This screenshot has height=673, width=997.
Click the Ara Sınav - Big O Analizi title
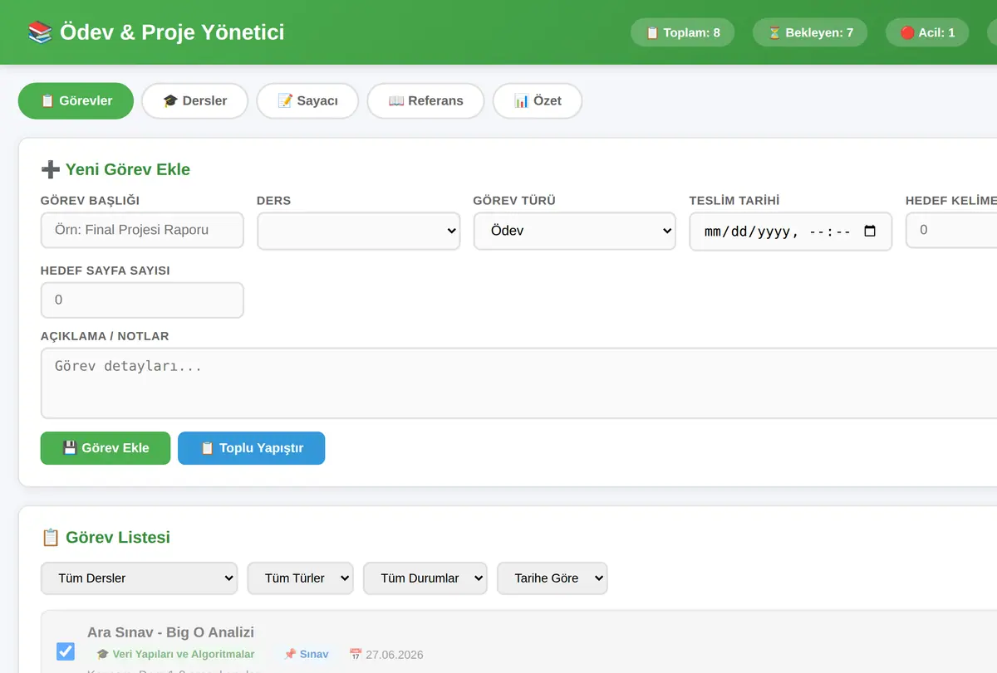click(170, 632)
